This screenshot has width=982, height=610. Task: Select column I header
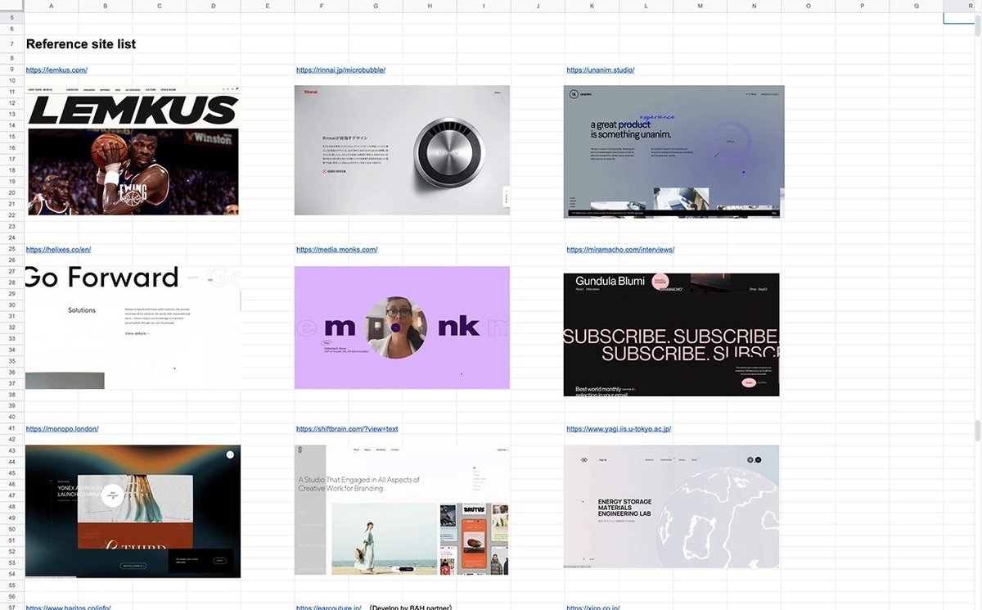pyautogui.click(x=484, y=6)
